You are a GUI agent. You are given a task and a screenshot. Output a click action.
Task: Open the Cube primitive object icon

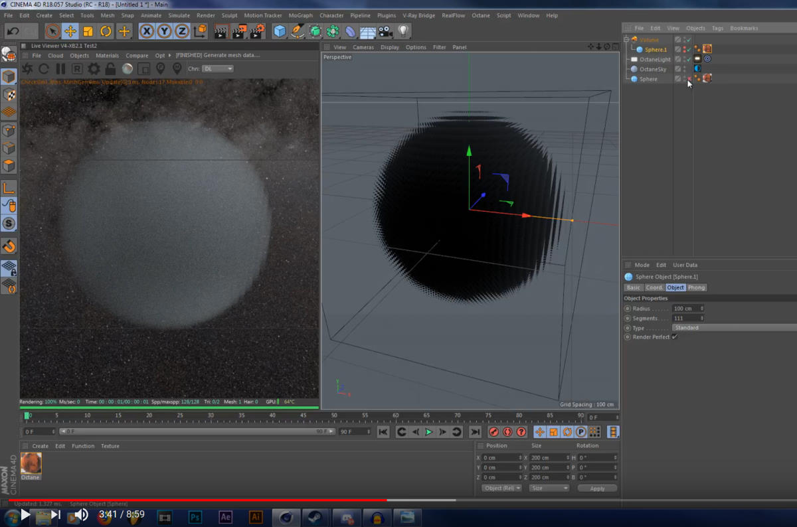pyautogui.click(x=280, y=31)
